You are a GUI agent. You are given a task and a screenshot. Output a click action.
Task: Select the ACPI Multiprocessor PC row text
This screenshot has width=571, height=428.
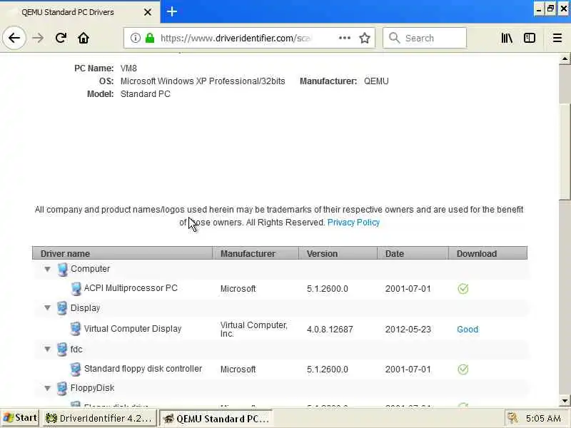click(131, 288)
